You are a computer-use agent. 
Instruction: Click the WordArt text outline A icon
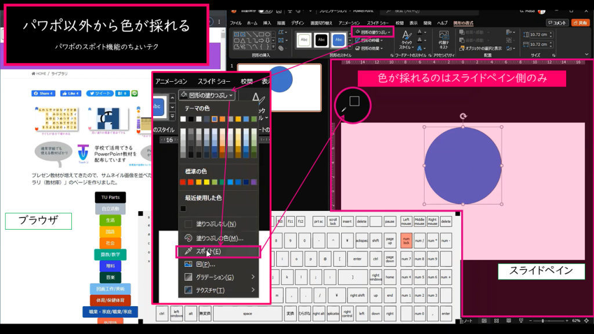click(x=420, y=40)
